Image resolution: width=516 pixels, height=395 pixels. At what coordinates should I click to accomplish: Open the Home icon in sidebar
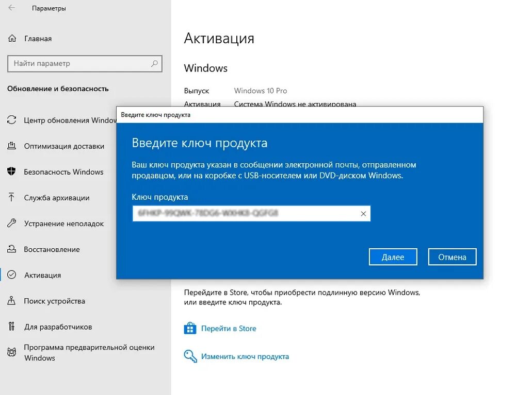coord(12,39)
